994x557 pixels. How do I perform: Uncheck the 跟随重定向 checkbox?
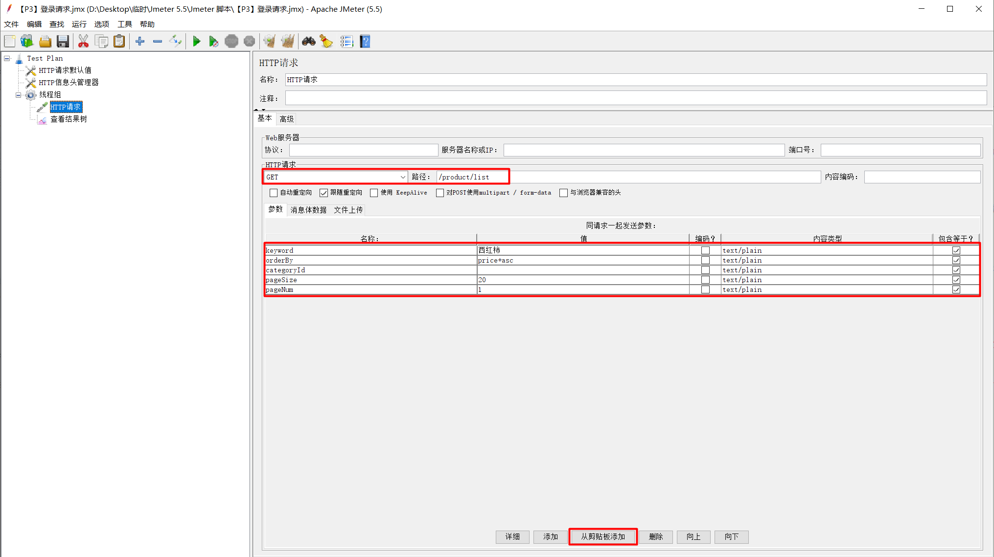click(x=324, y=193)
